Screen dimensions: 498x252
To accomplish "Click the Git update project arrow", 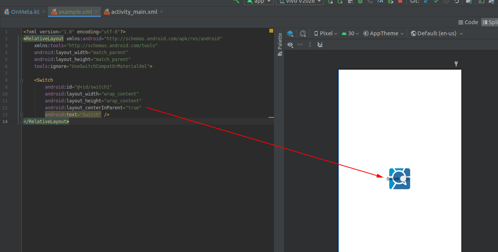I will pos(426,2).
